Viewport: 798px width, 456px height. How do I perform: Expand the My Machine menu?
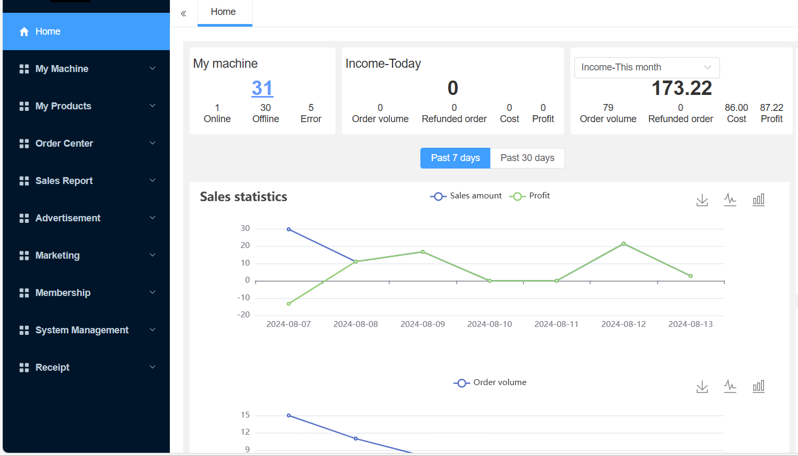[86, 69]
